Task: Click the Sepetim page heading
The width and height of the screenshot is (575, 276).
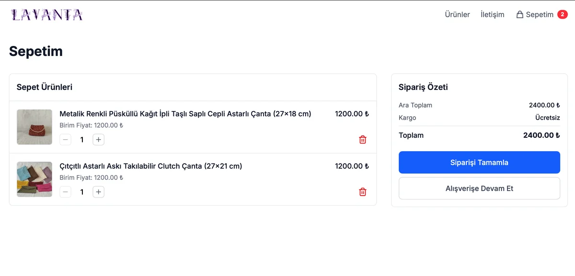Action: pyautogui.click(x=36, y=51)
